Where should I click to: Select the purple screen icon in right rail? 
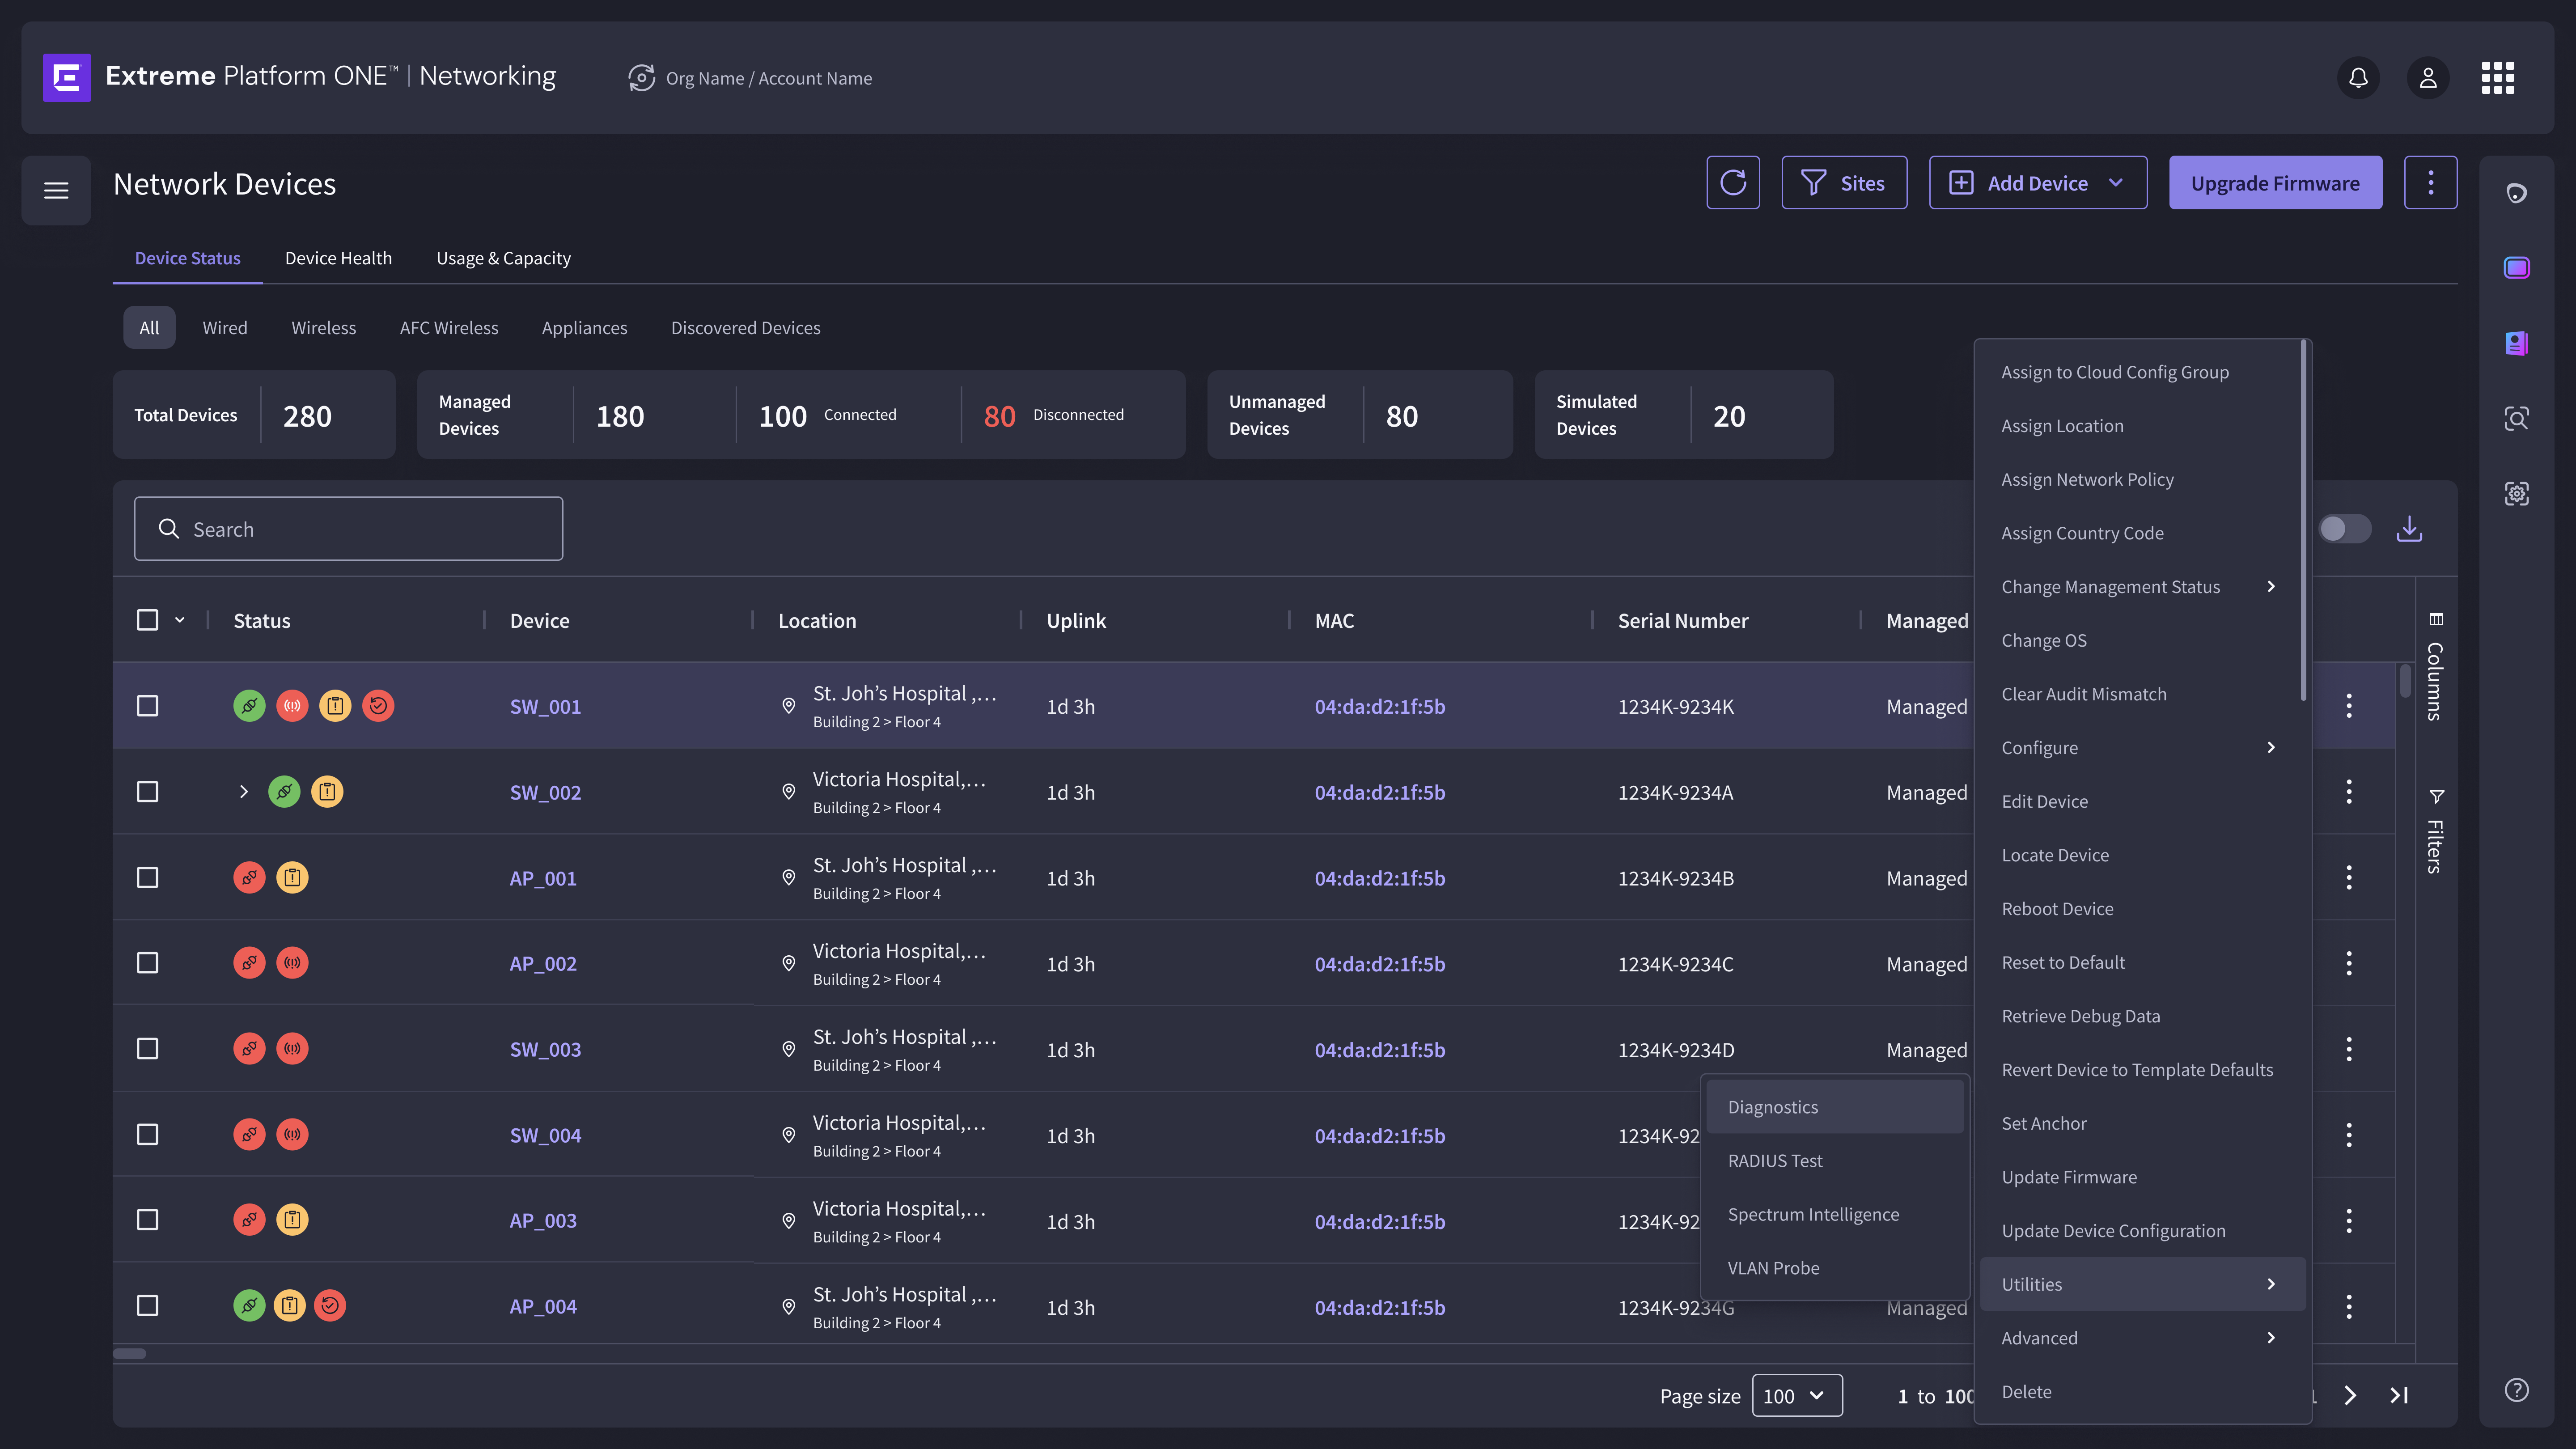(2516, 268)
